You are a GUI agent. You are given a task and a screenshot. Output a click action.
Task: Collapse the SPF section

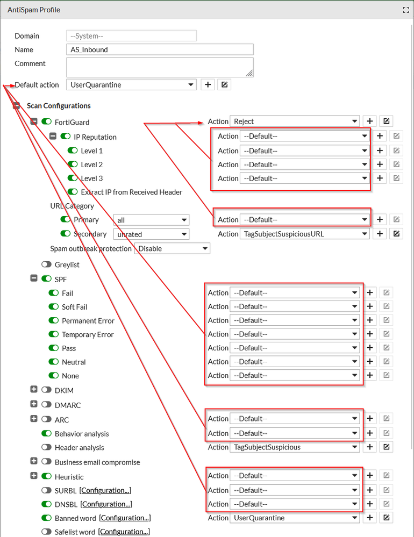34,279
